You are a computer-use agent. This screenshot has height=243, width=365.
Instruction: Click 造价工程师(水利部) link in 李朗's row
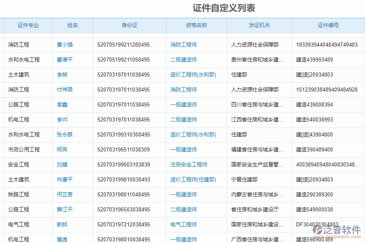point(194,75)
